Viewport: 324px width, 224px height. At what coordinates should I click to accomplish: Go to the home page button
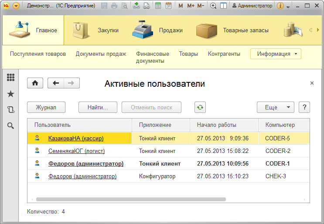coord(35,83)
